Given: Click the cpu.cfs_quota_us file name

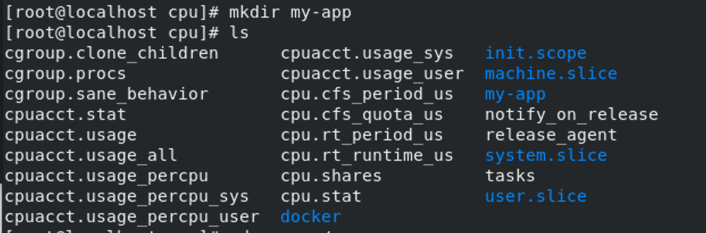Looking at the screenshot, I should click(x=361, y=115).
